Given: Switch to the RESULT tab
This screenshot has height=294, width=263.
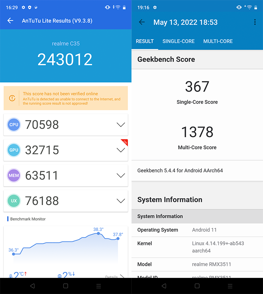Looking at the screenshot, I should tap(145, 41).
